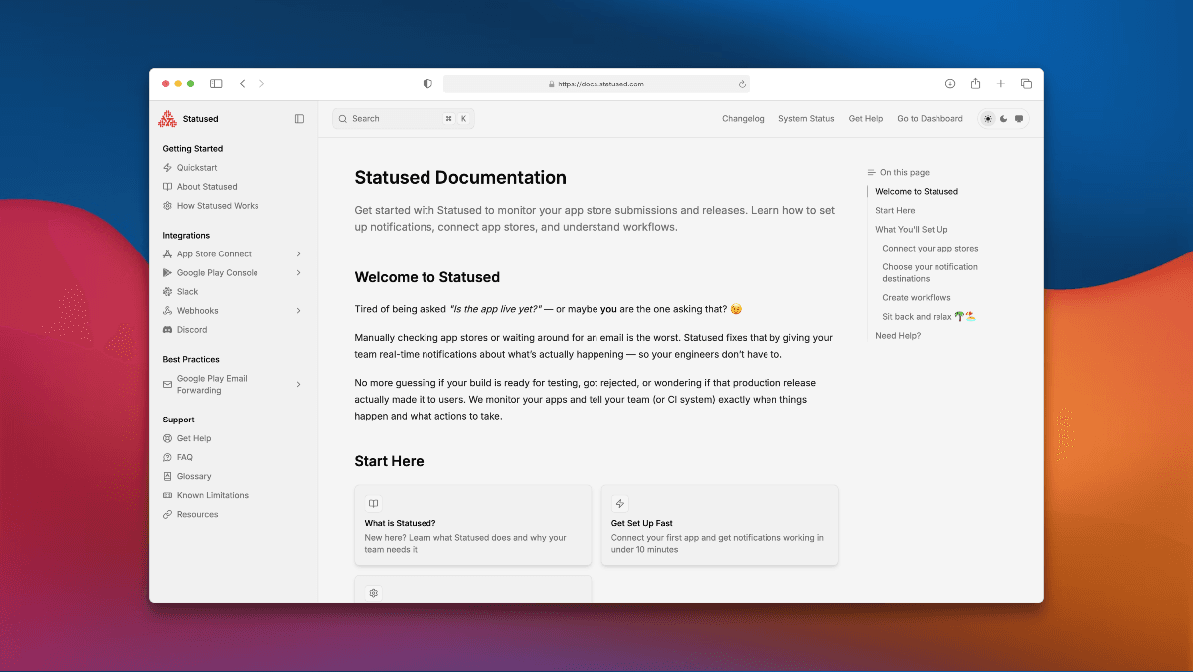Click the On this page list icon
The image size is (1193, 672).
pyautogui.click(x=871, y=171)
